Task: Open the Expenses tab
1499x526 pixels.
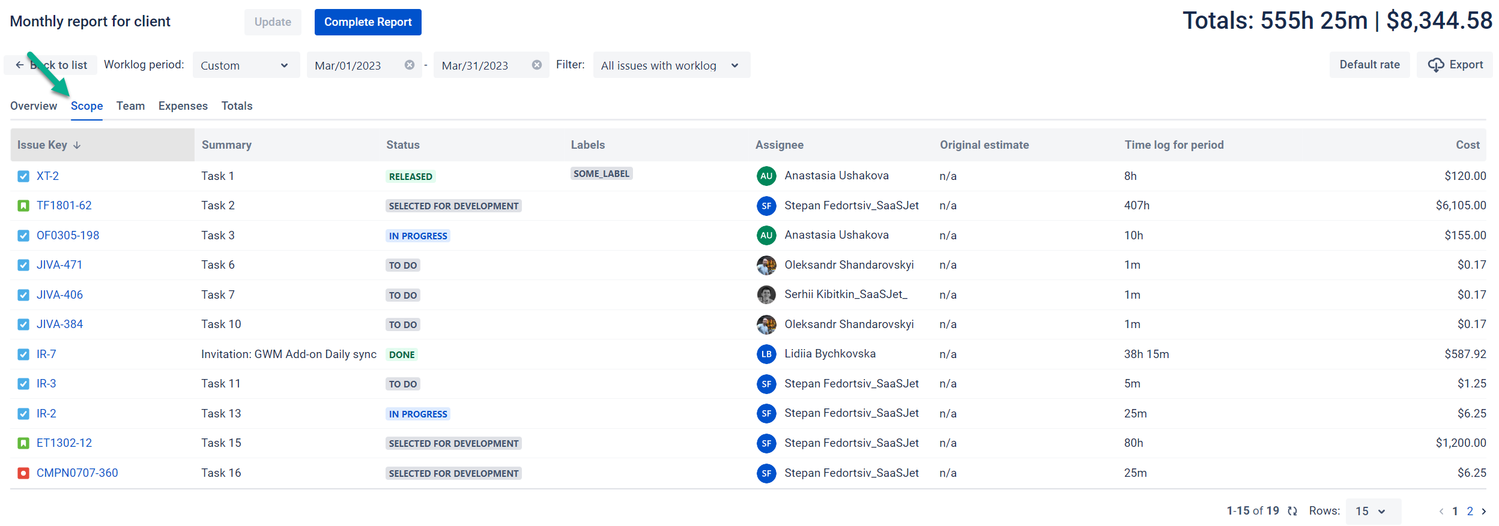Action: (183, 106)
